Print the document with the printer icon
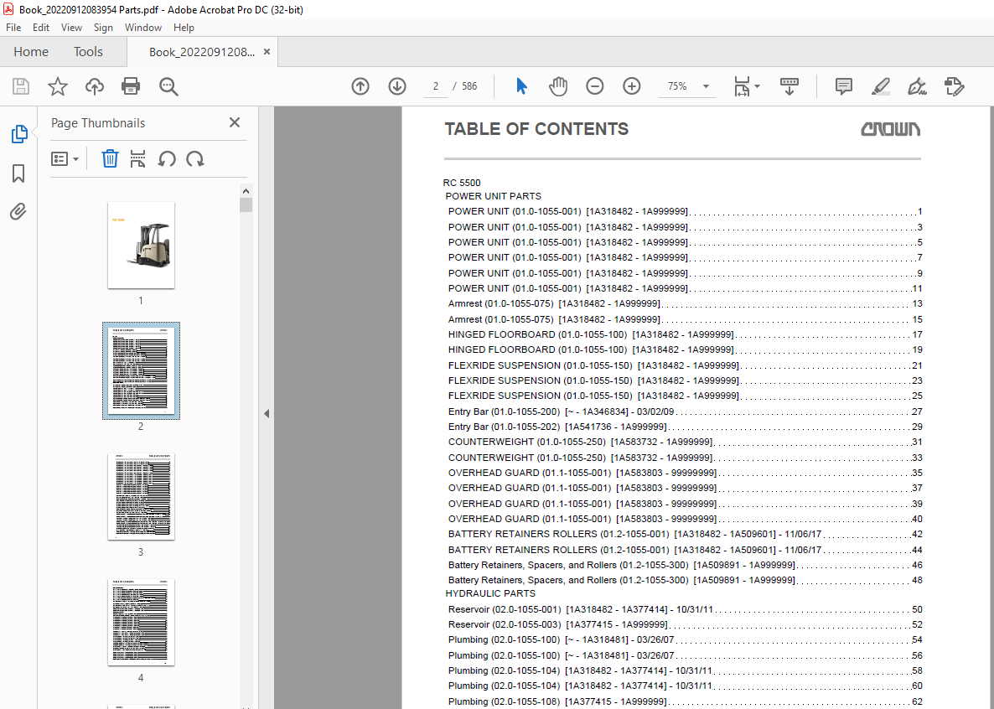994x709 pixels. click(131, 86)
